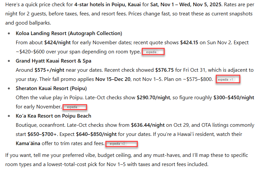Click the "$300–$450/night" price range

pos(233,98)
